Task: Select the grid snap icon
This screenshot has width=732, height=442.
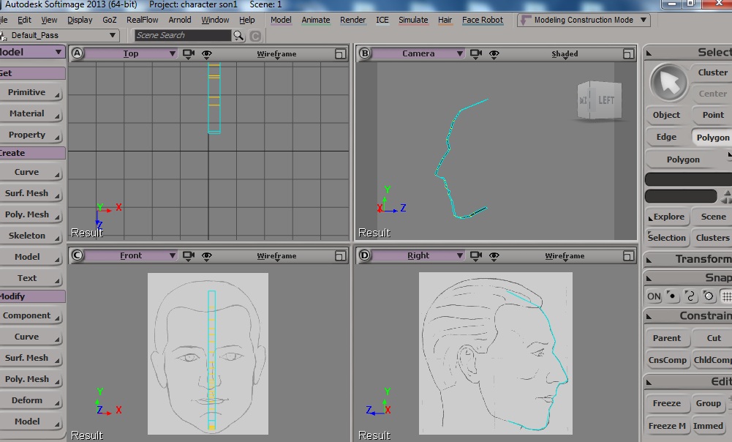Action: (x=726, y=296)
